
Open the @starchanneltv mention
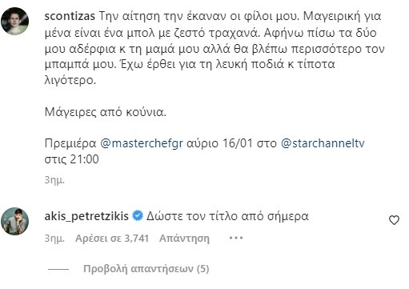[x=323, y=143]
